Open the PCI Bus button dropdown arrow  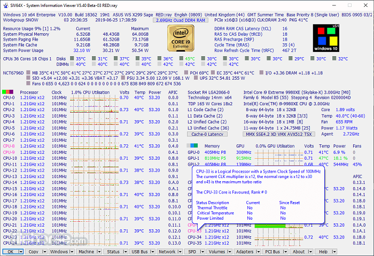pyautogui.click(x=285, y=252)
